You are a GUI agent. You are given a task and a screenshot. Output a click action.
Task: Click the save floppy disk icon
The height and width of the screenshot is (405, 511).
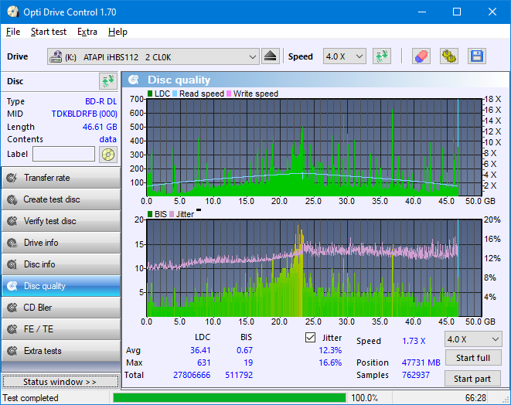[476, 56]
